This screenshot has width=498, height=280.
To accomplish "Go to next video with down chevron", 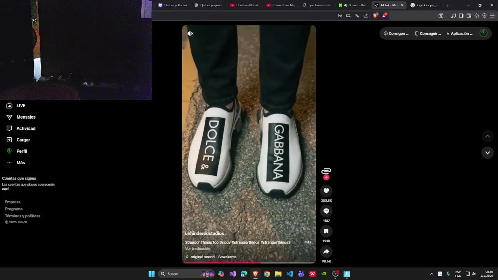I will [x=487, y=153].
